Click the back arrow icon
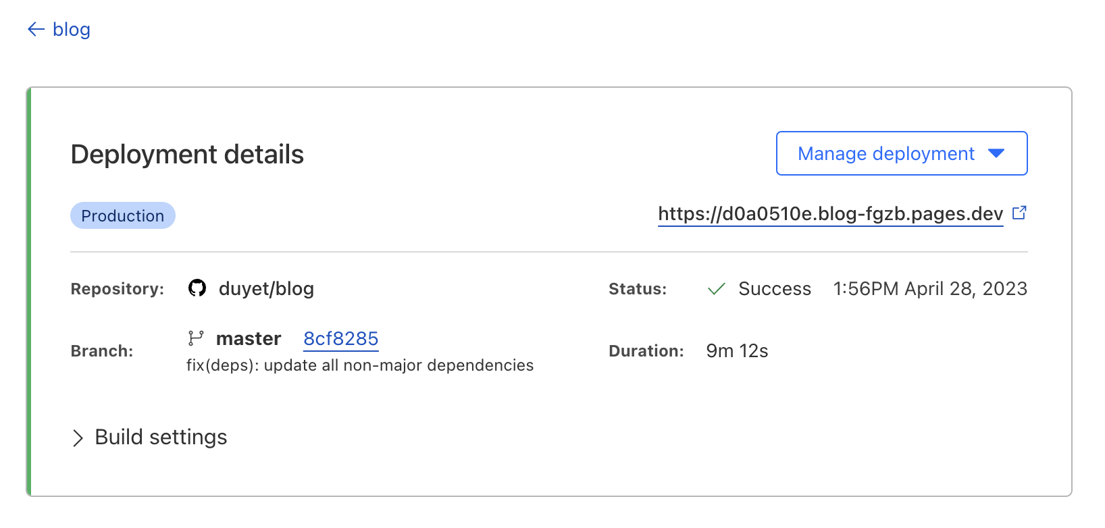Viewport: 1105px width, 528px height. point(36,30)
